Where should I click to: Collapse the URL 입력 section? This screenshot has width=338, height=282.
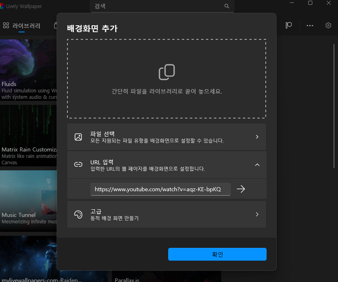tap(257, 165)
